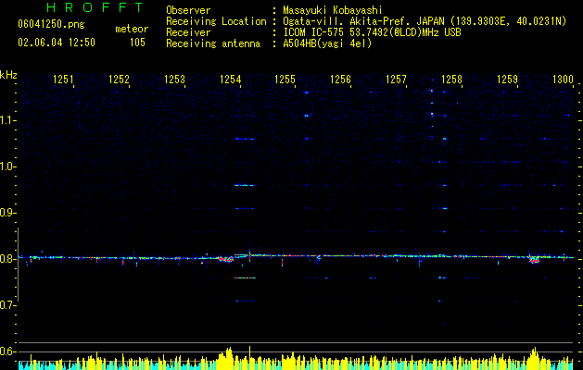The image size is (583, 370).
Task: Click the 1253 time marker
Action: 174,80
